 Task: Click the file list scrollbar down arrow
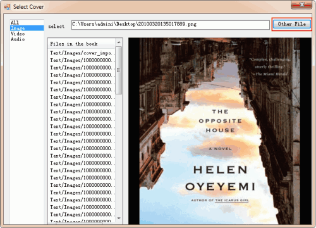pyautogui.click(x=119, y=218)
